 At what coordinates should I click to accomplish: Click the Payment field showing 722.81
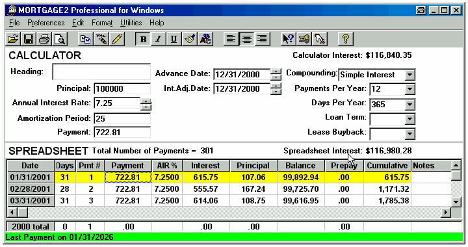(122, 132)
